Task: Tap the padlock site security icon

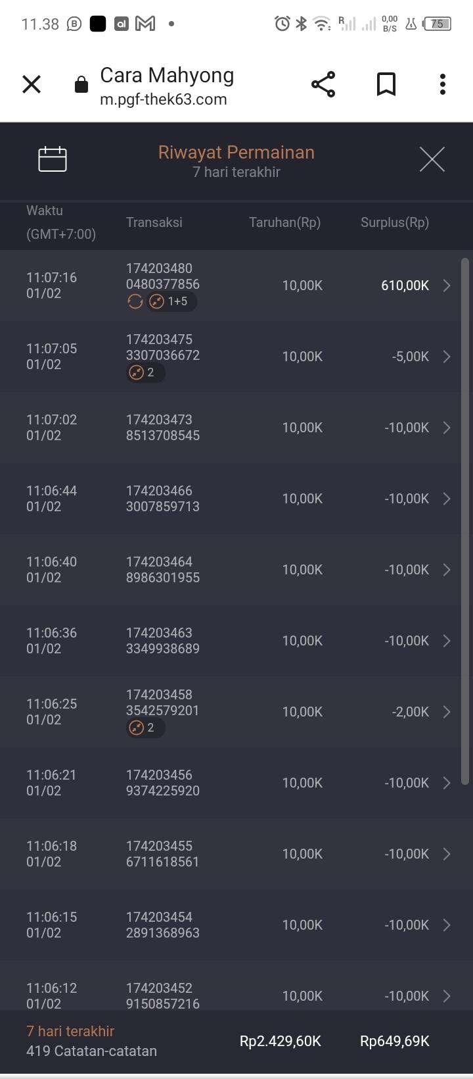Action: click(81, 85)
